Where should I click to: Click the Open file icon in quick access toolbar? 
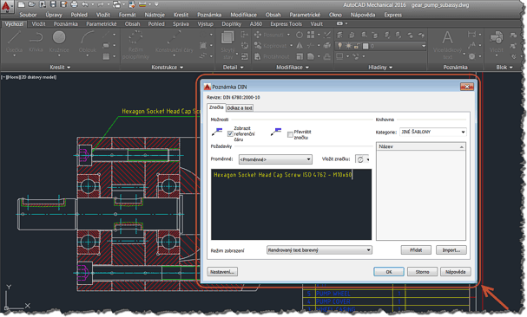(x=32, y=4)
